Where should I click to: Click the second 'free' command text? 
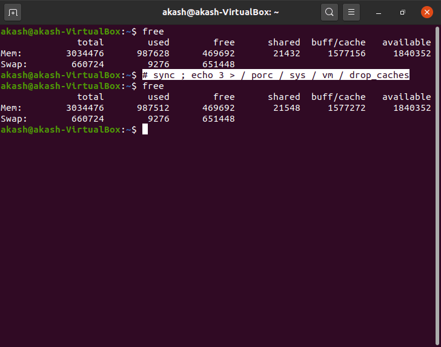[153, 86]
